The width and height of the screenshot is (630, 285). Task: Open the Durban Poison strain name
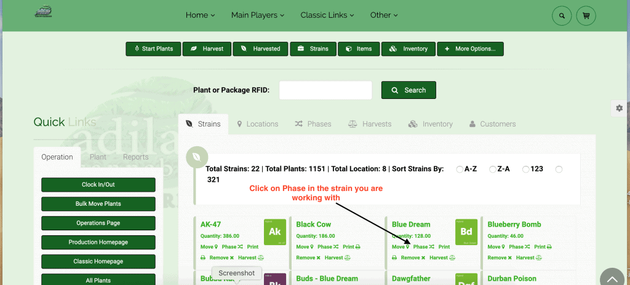coord(512,279)
